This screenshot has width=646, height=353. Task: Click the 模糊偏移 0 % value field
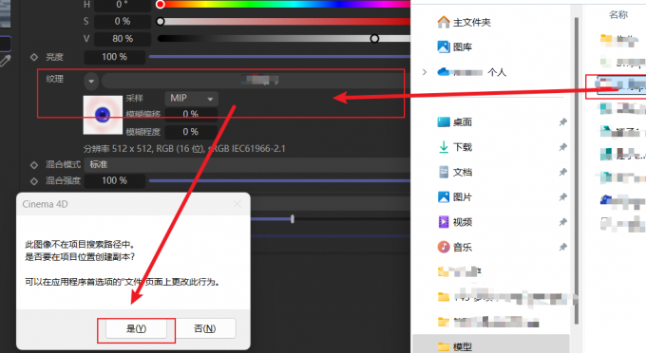(191, 114)
